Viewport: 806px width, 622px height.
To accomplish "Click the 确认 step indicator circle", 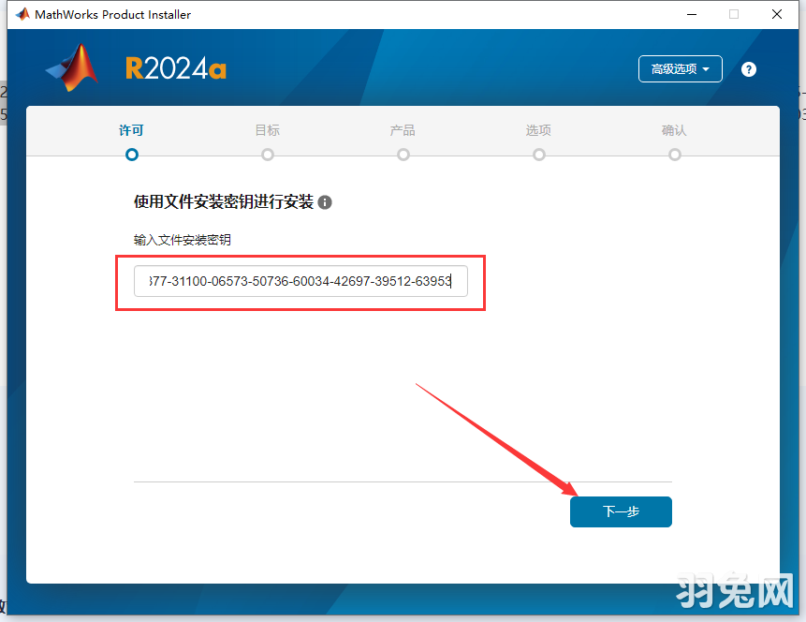I will 674,155.
